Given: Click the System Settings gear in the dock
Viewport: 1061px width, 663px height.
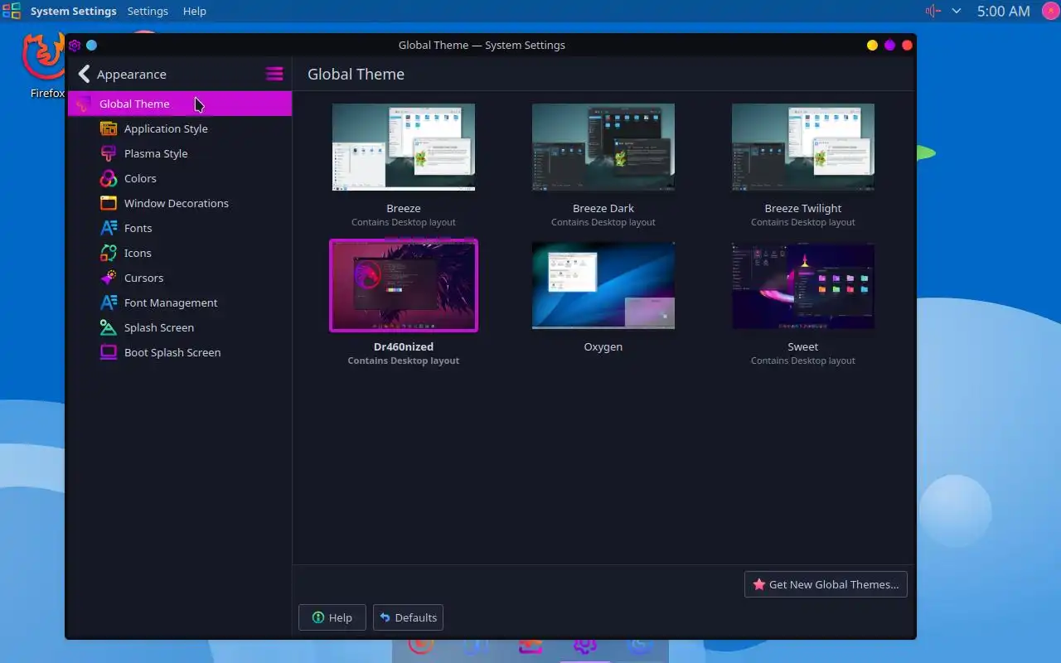Looking at the screenshot, I should 584,646.
